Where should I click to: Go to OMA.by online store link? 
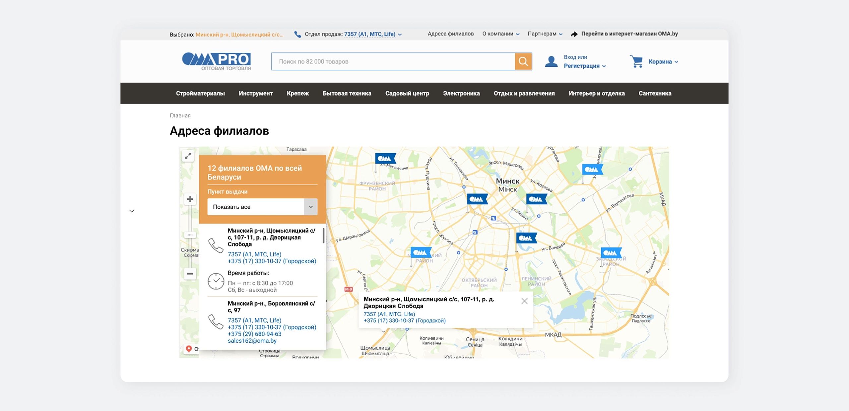tap(629, 34)
